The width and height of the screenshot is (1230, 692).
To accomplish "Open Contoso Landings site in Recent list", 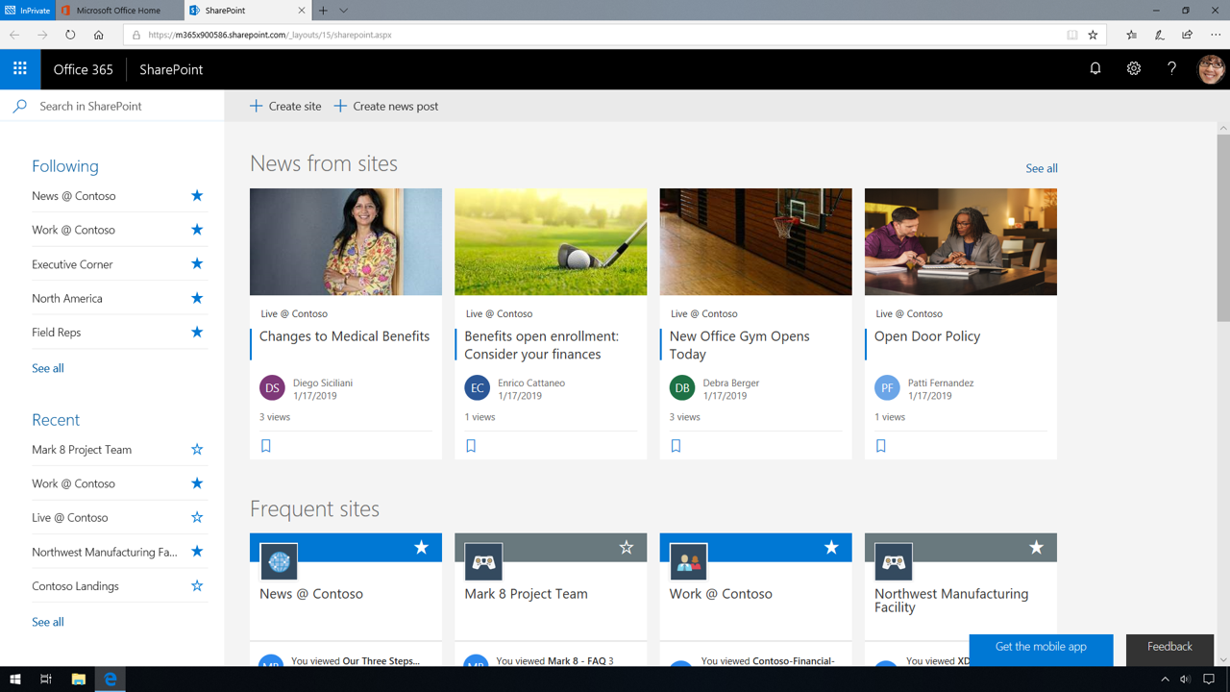I will click(x=75, y=586).
